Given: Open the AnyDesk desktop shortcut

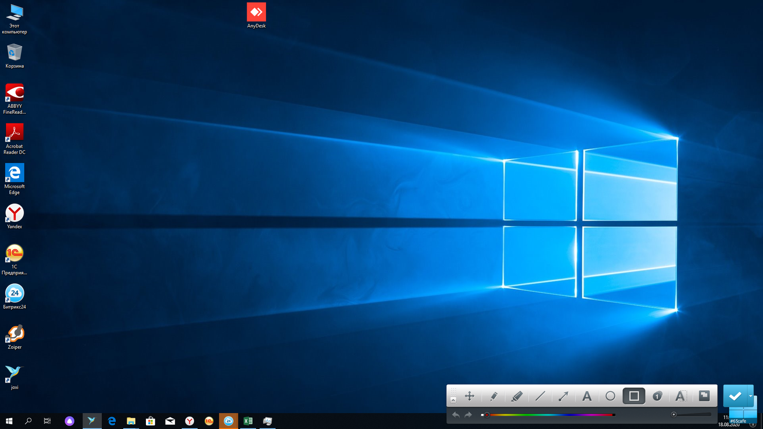Looking at the screenshot, I should point(256,15).
